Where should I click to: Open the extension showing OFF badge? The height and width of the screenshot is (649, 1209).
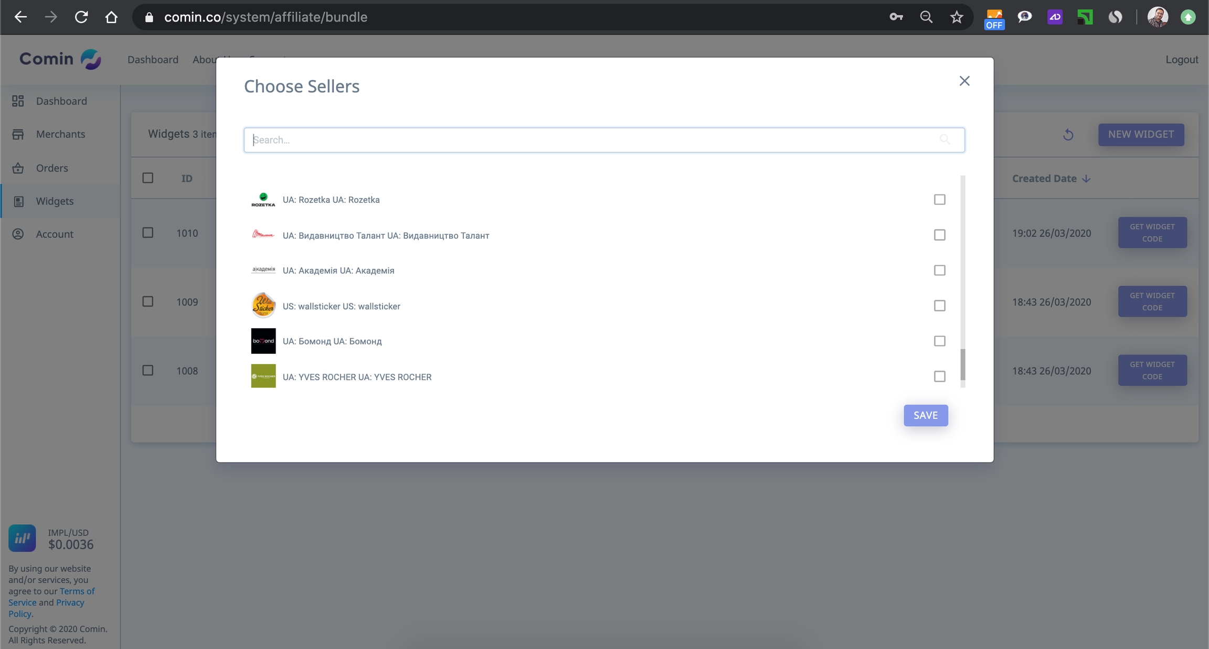pyautogui.click(x=994, y=19)
